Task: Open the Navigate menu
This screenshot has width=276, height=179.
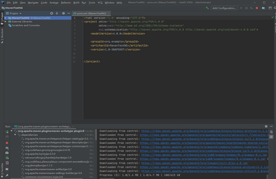Action: click(x=33, y=3)
